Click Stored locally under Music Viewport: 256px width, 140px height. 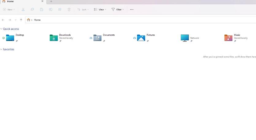[241, 38]
